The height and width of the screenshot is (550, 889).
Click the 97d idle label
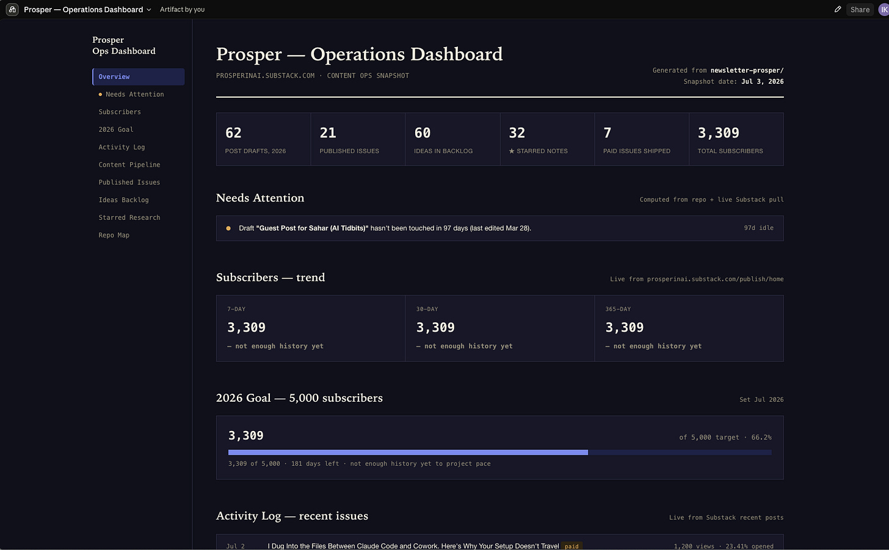[758, 228]
